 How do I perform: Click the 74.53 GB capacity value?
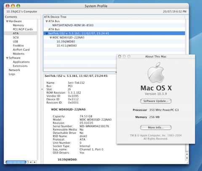[86, 116]
